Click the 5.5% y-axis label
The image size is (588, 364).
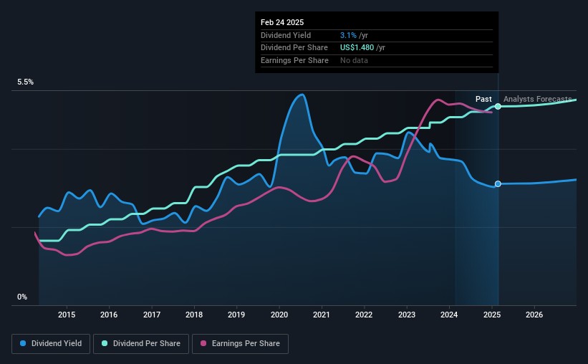[x=26, y=82]
